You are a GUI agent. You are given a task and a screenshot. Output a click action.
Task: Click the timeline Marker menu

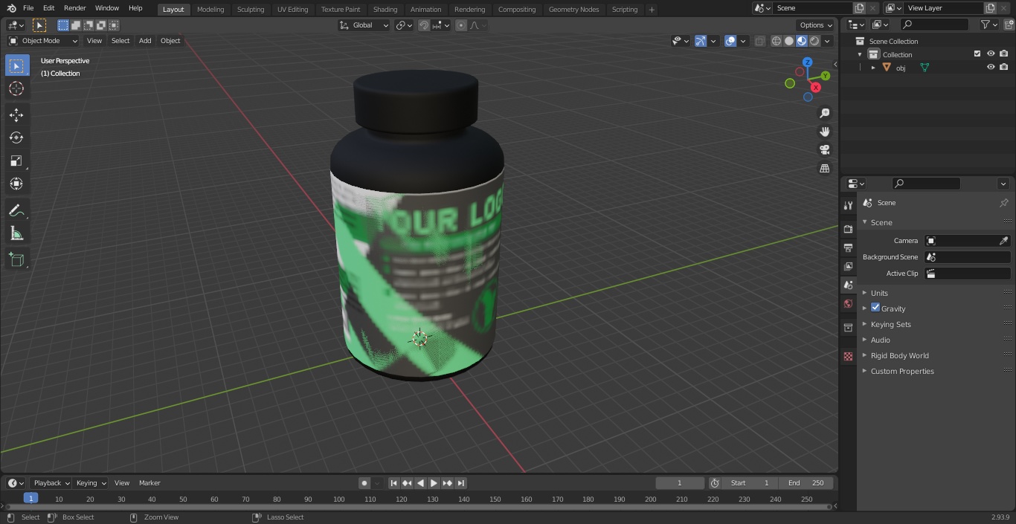click(x=149, y=483)
